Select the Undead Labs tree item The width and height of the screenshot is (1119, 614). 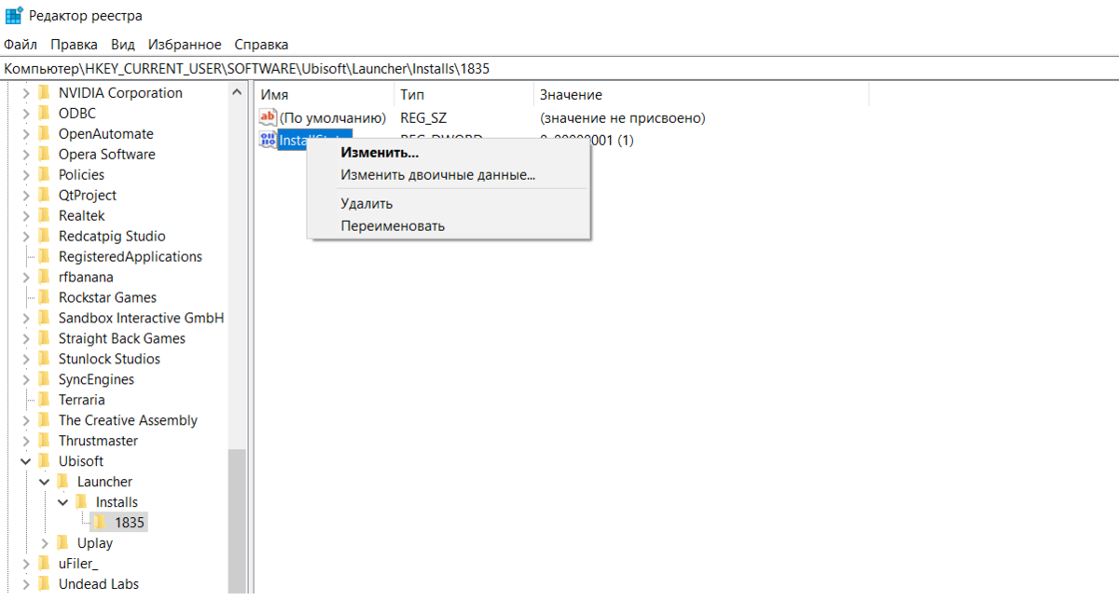click(99, 584)
